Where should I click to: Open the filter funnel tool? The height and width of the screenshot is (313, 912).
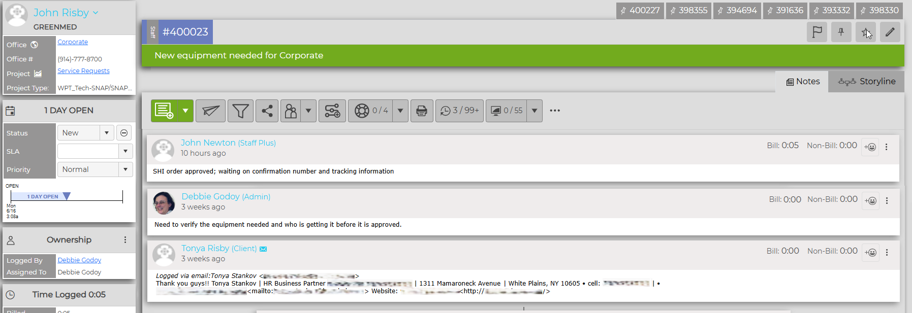click(241, 111)
